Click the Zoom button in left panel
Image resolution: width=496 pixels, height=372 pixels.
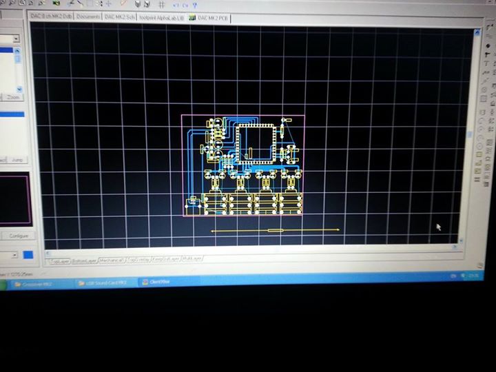pyautogui.click(x=13, y=97)
